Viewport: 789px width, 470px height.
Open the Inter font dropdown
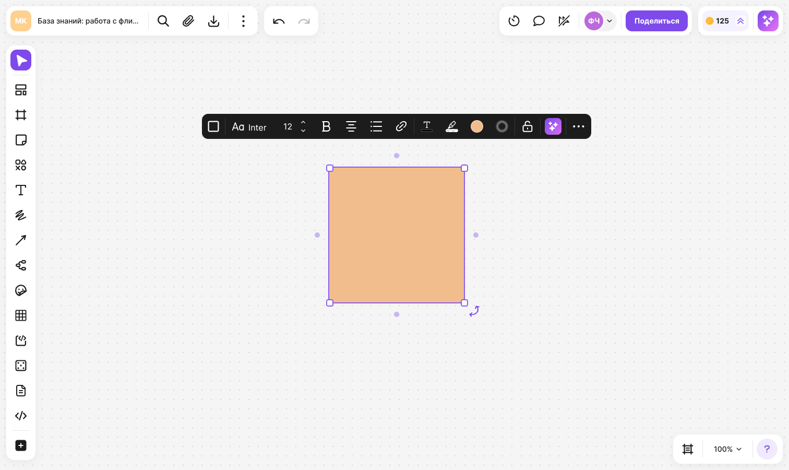tap(249, 126)
